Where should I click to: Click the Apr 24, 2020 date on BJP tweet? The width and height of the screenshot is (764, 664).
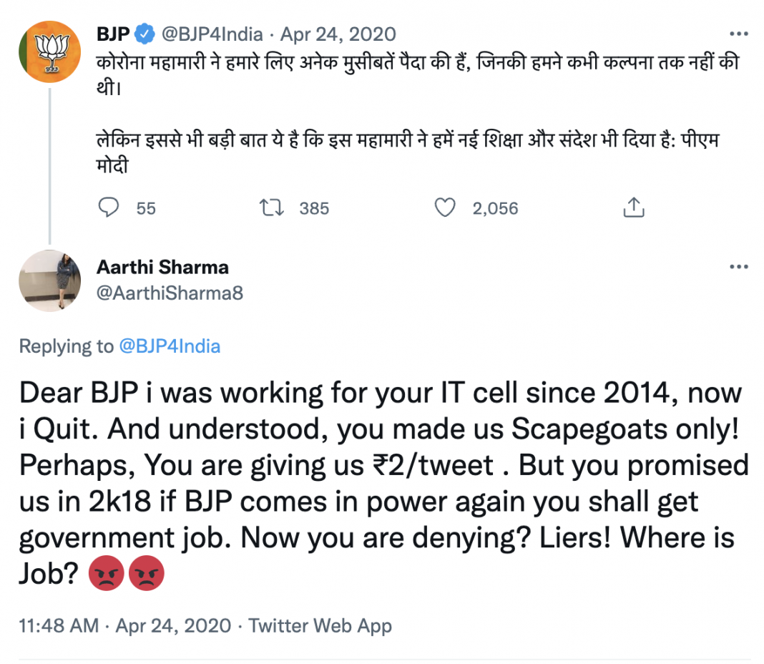coord(338,34)
